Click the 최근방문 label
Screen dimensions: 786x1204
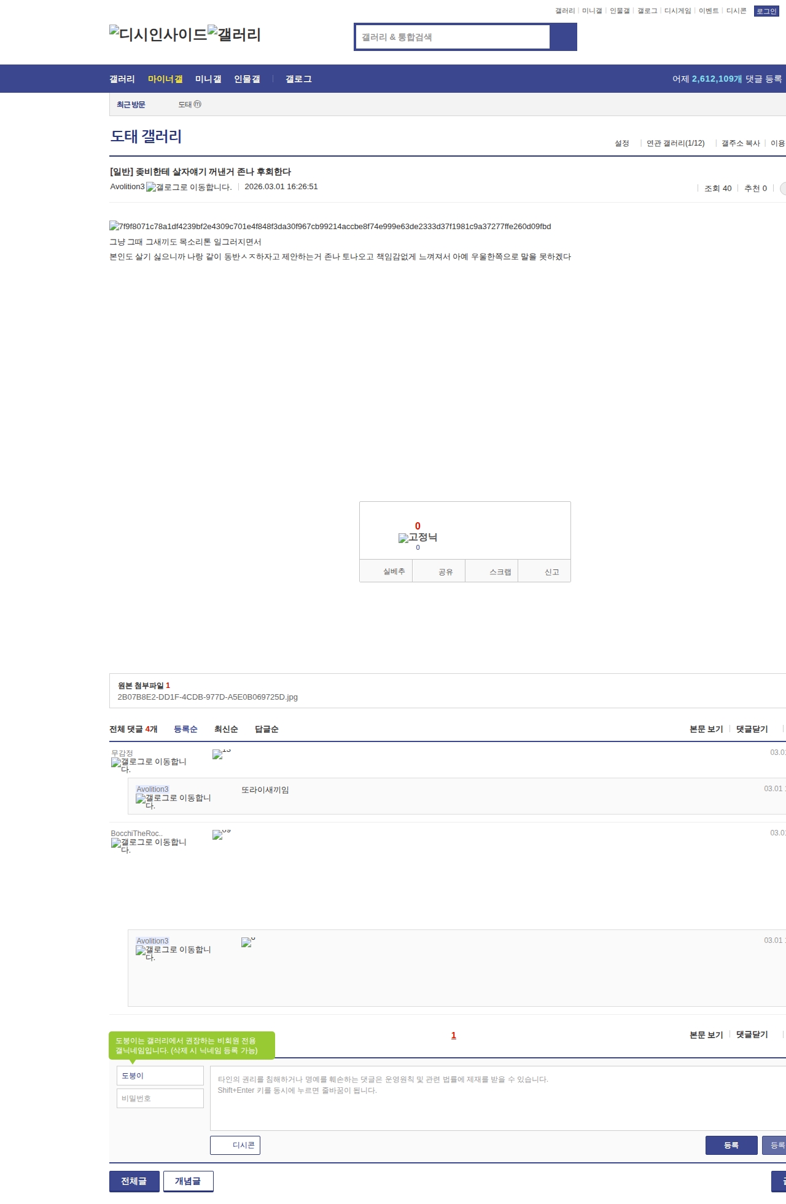point(131,104)
